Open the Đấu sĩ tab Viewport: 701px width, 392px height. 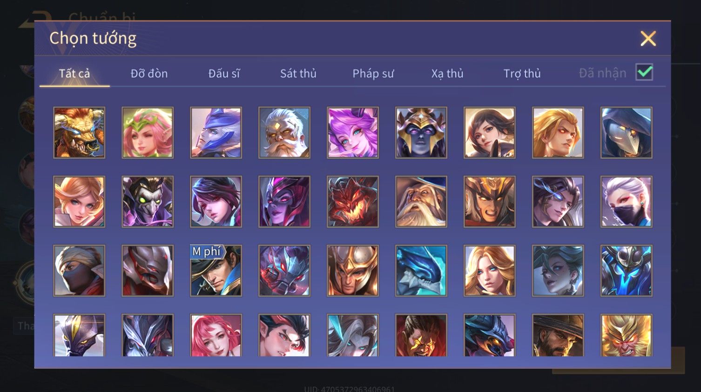click(224, 74)
